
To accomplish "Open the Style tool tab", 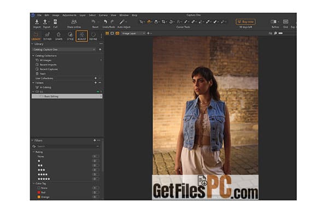I will coord(71,36).
